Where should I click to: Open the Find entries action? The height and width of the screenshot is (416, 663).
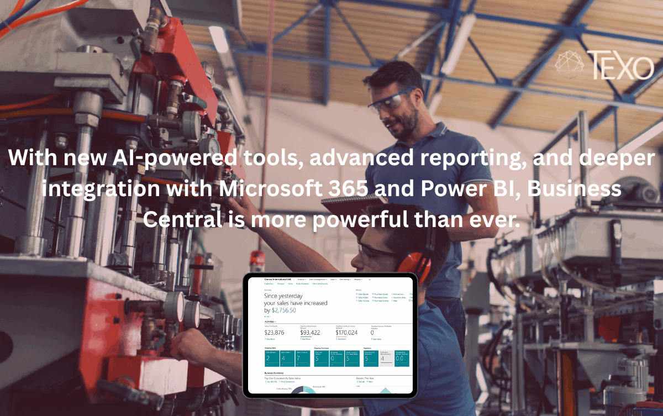pyautogui.click(x=398, y=294)
